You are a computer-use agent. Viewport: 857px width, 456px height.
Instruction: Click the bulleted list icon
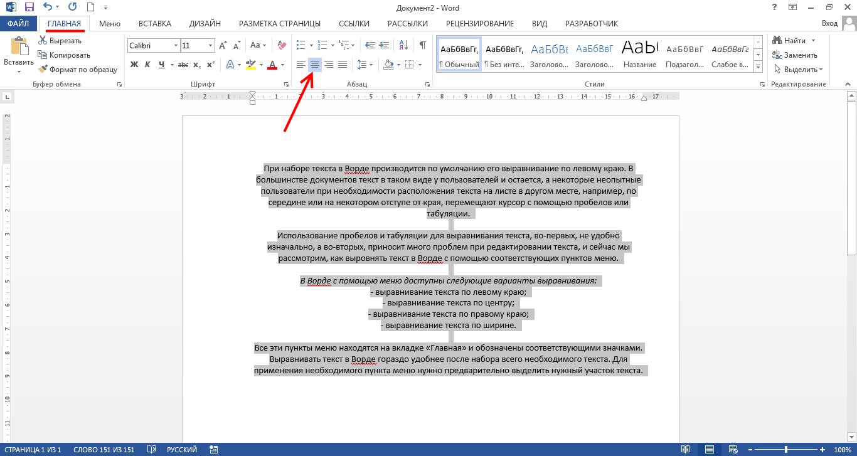coord(301,46)
